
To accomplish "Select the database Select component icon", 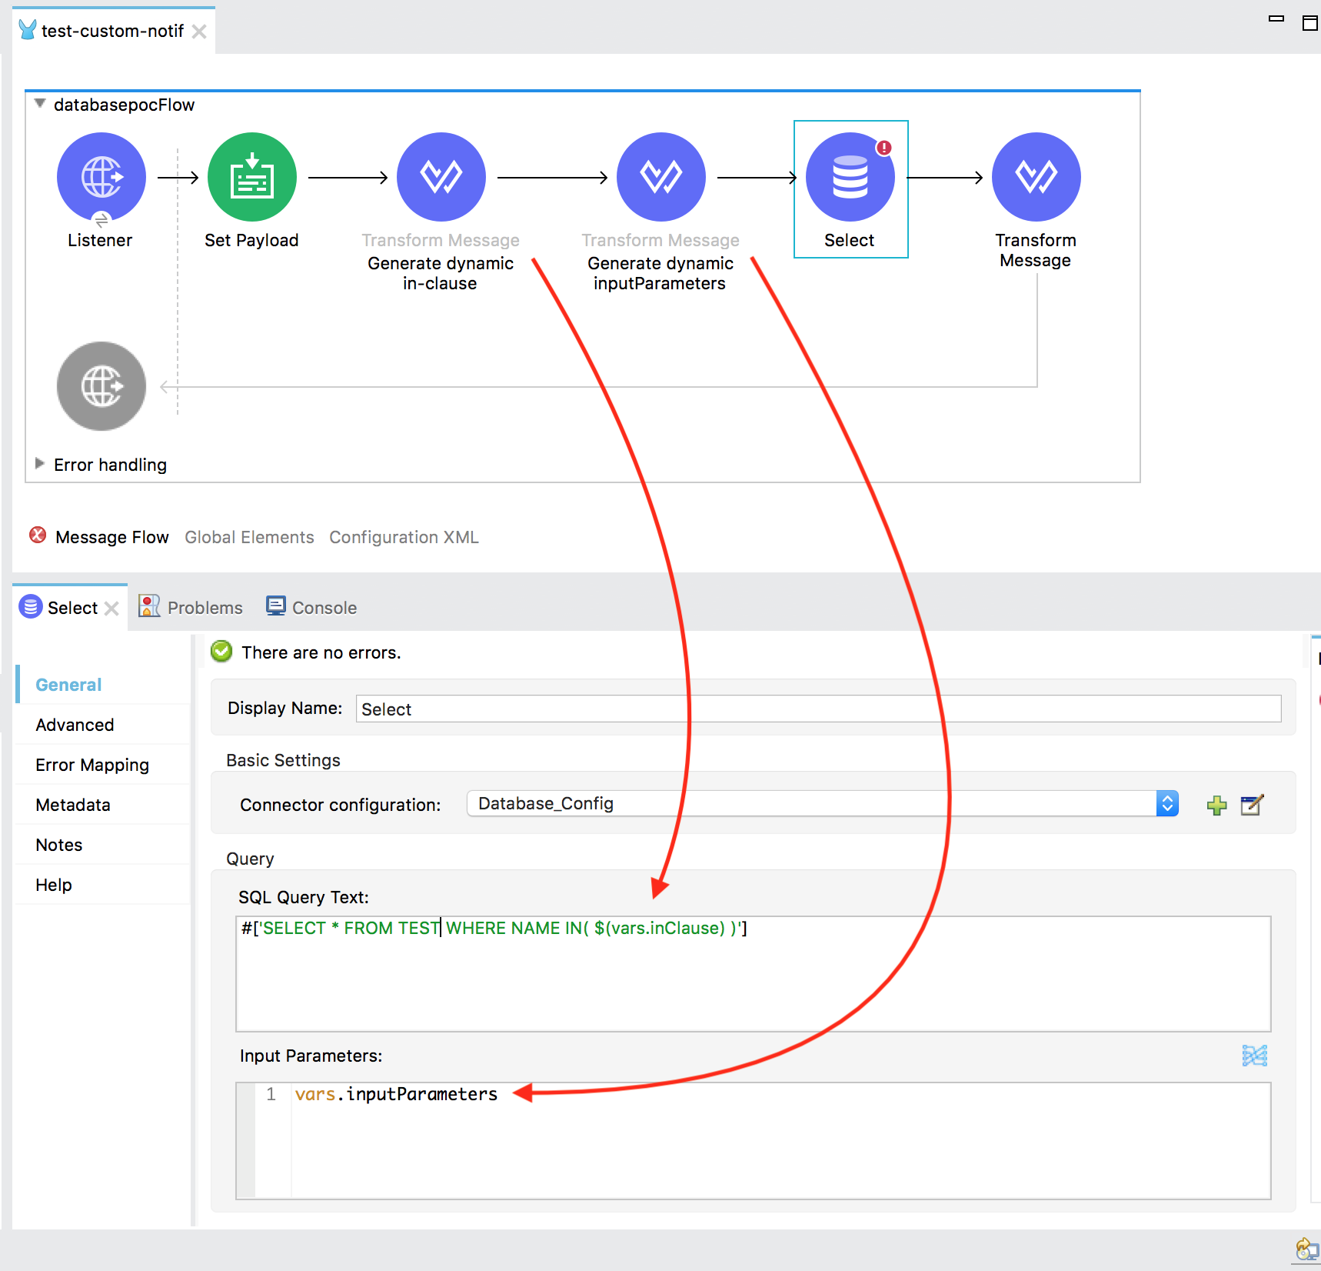I will tap(850, 177).
